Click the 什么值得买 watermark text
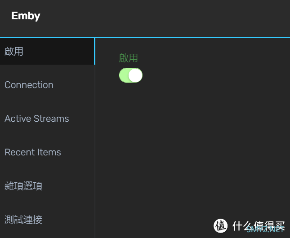 [x=259, y=225]
